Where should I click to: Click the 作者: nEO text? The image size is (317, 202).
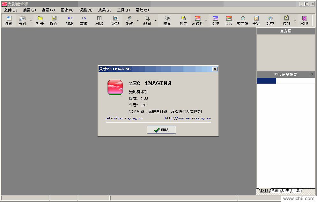pos(137,105)
